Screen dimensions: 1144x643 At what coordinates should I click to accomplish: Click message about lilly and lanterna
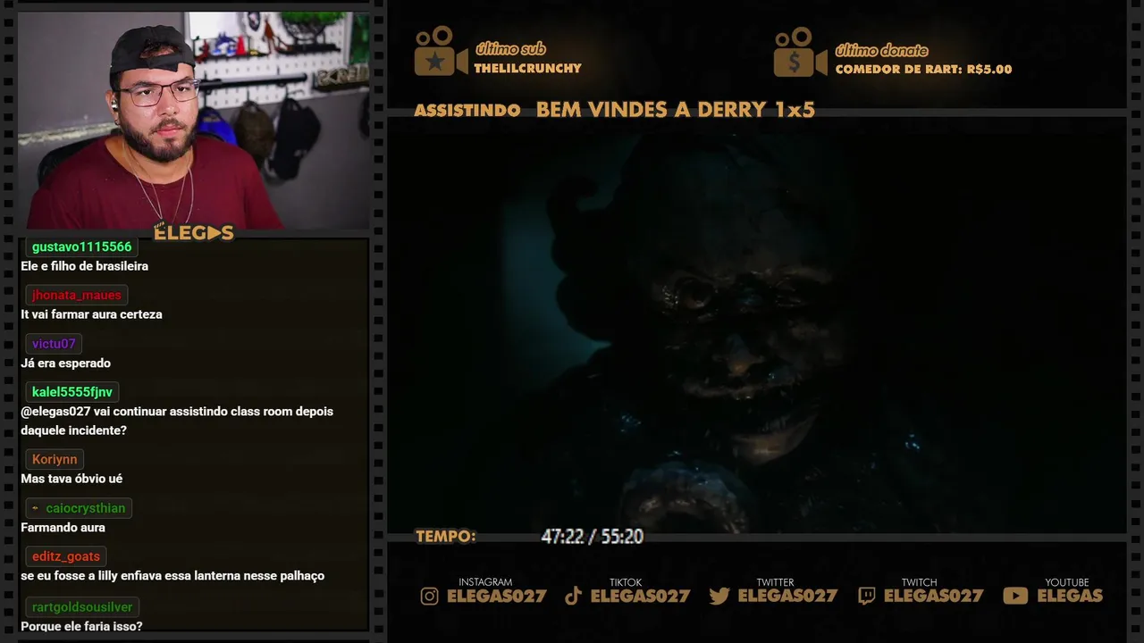click(x=172, y=576)
